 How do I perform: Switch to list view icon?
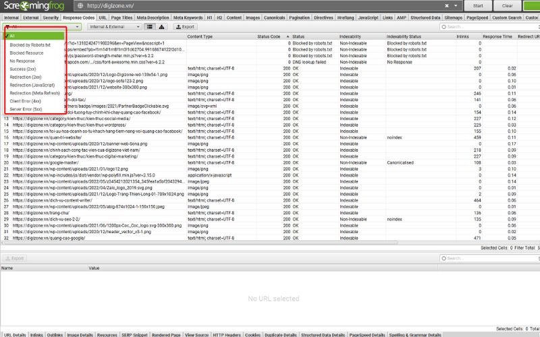pos(150,26)
